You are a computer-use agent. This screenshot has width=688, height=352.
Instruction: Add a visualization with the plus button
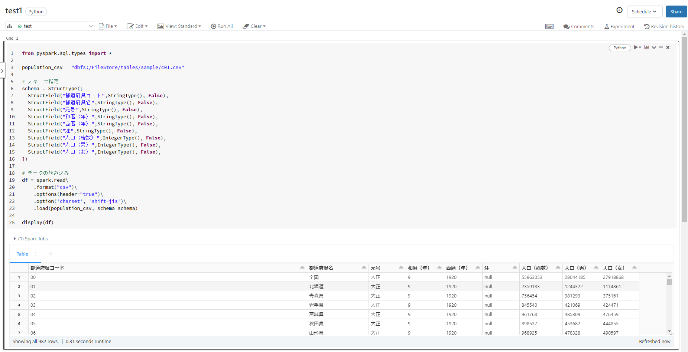pos(51,254)
